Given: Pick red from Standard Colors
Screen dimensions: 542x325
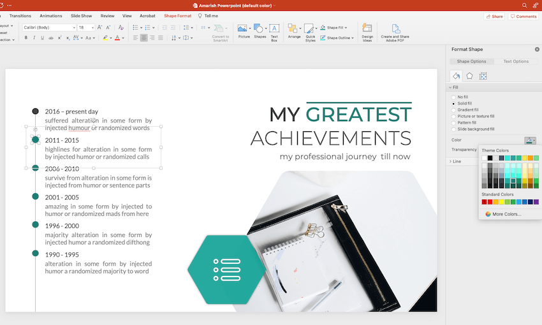Looking at the screenshot, I should click(490, 202).
